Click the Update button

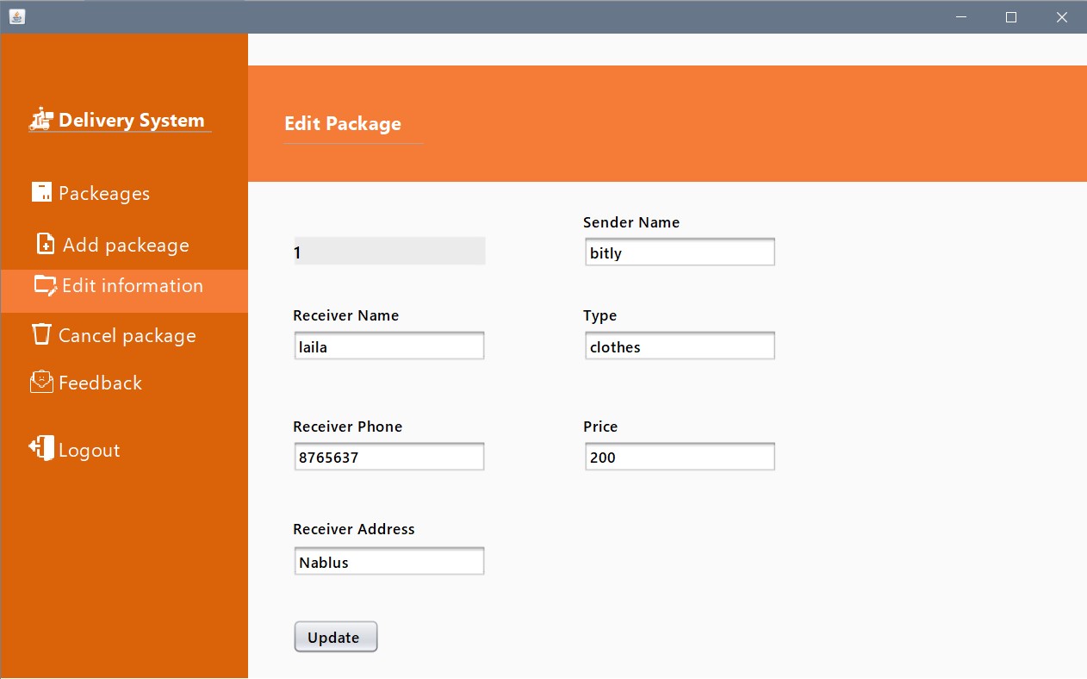click(336, 637)
